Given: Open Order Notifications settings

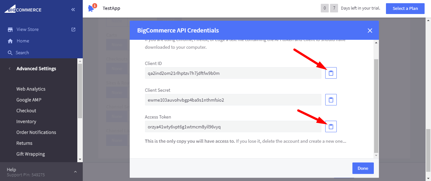Looking at the screenshot, I should point(36,132).
